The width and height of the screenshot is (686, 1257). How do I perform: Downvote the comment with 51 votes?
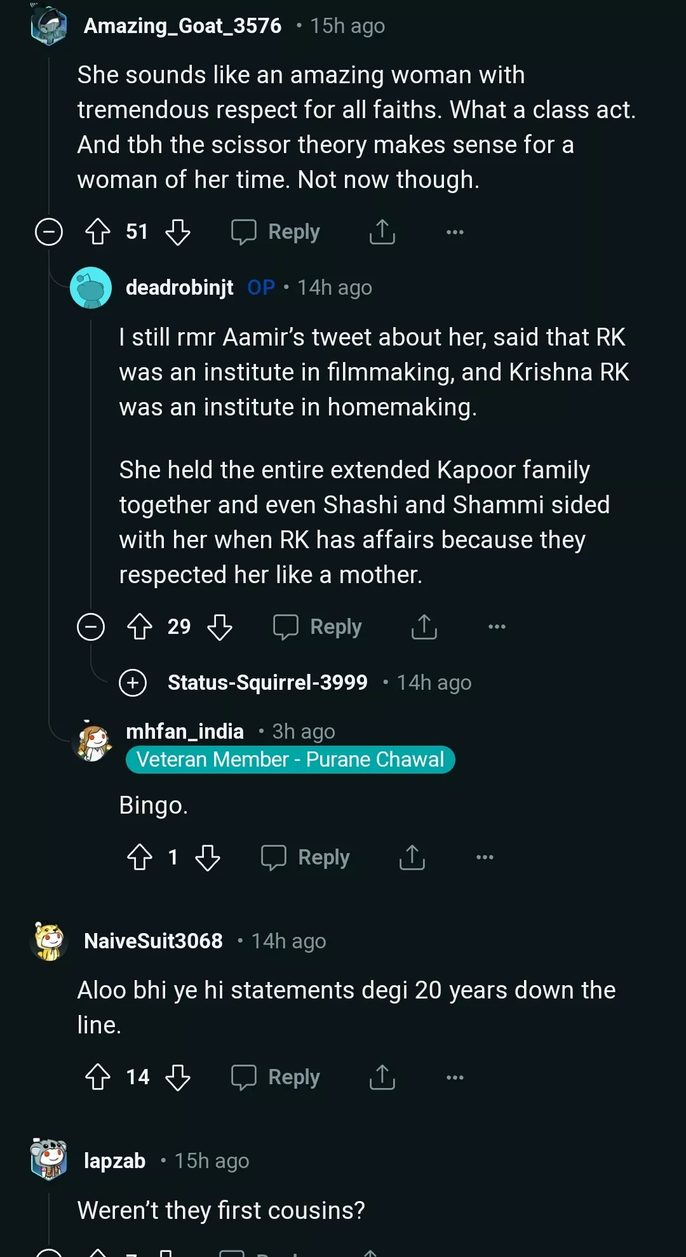[x=178, y=232]
